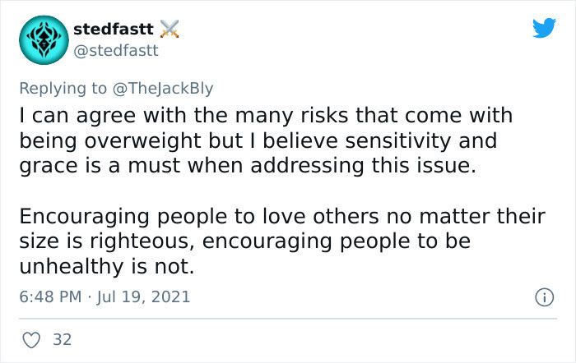Click the display name "stedfastt"

click(x=113, y=29)
